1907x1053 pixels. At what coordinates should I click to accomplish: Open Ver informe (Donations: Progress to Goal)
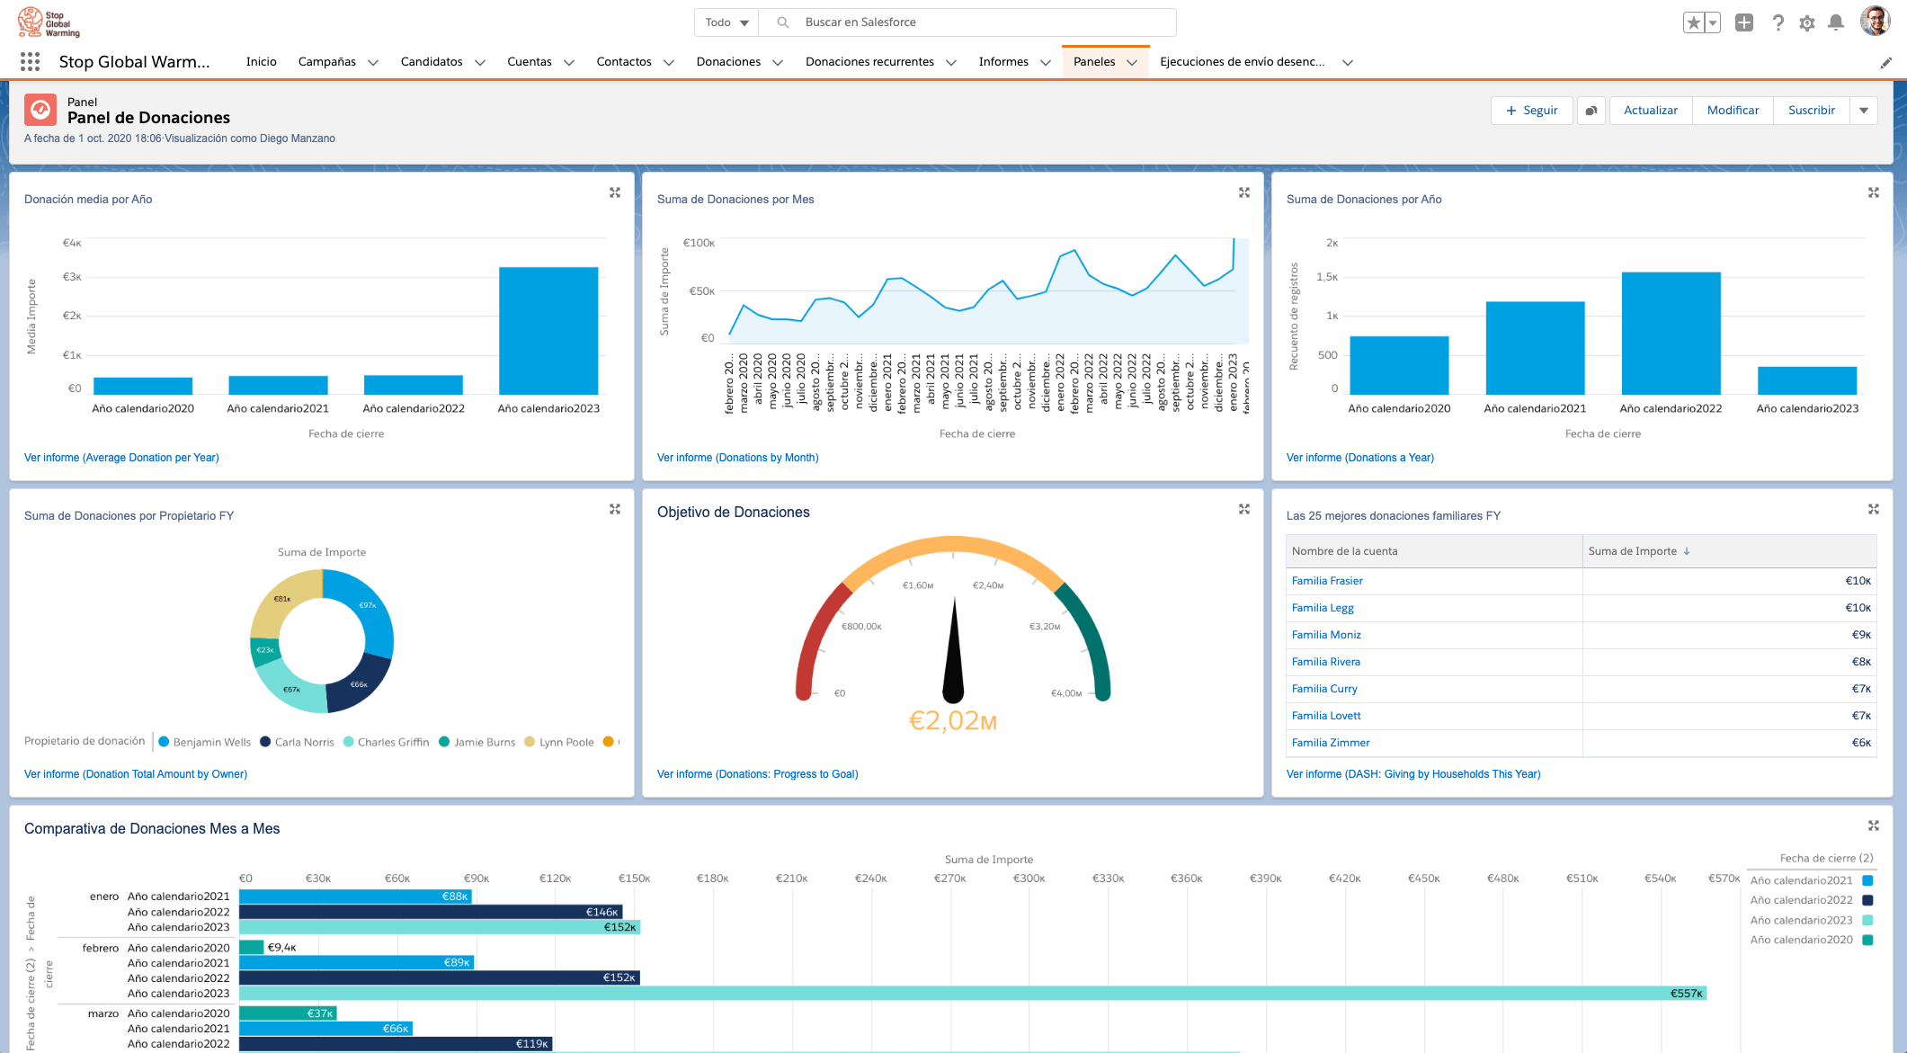(x=757, y=774)
